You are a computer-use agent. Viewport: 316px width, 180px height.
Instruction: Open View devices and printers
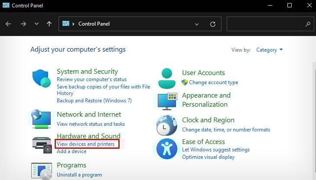85,144
